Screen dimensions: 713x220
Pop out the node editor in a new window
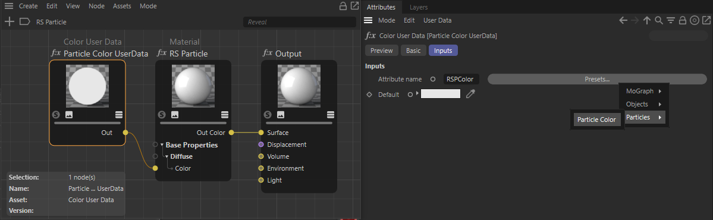coord(354,6)
